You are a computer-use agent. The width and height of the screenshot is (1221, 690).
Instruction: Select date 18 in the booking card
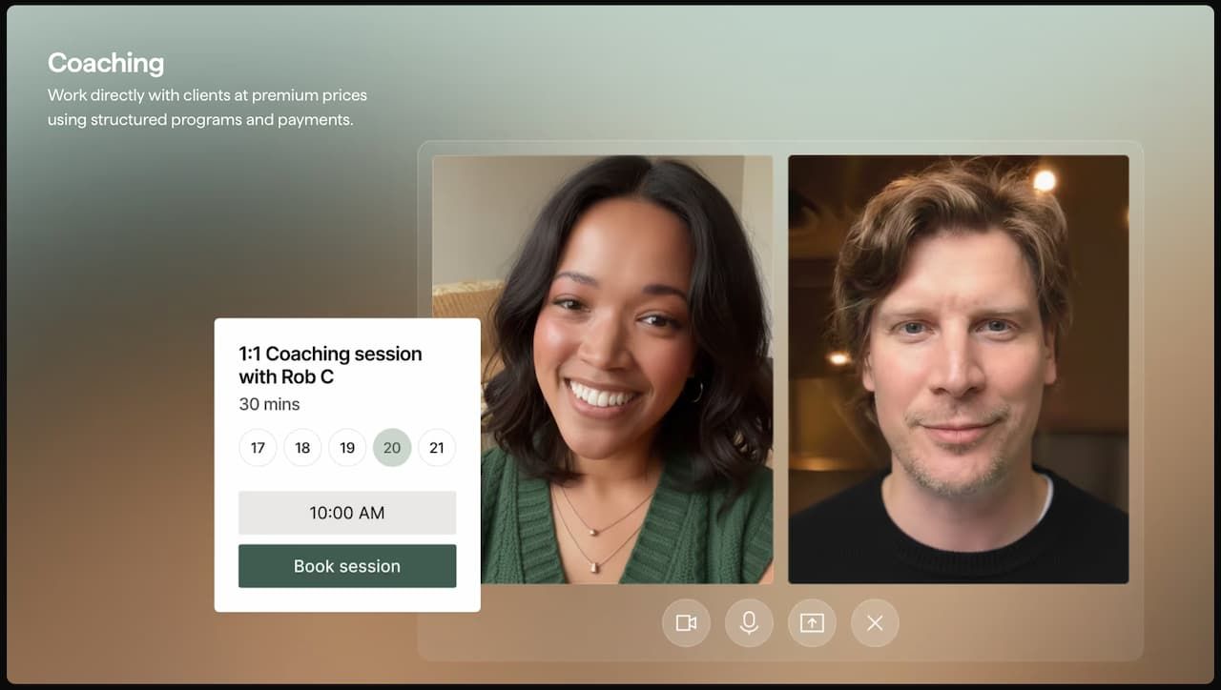(302, 448)
